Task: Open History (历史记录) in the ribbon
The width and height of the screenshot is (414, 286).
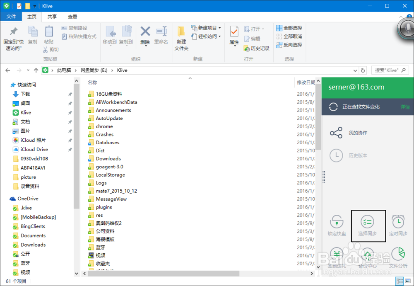Action: pos(256,48)
